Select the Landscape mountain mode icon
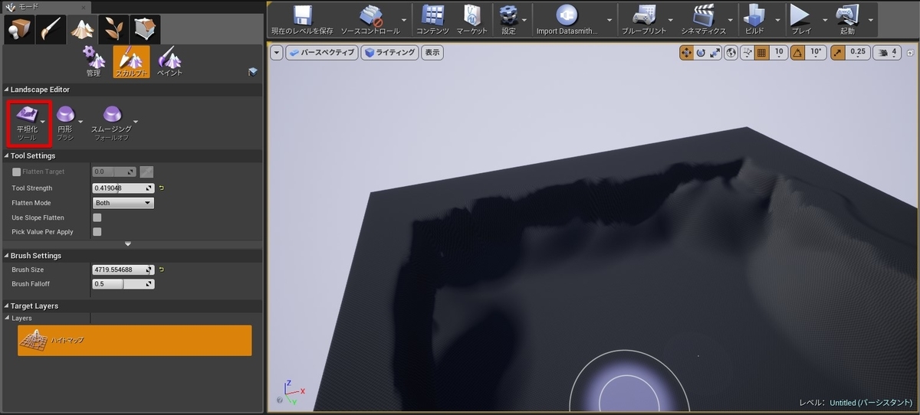This screenshot has width=920, height=415. pyautogui.click(x=82, y=29)
